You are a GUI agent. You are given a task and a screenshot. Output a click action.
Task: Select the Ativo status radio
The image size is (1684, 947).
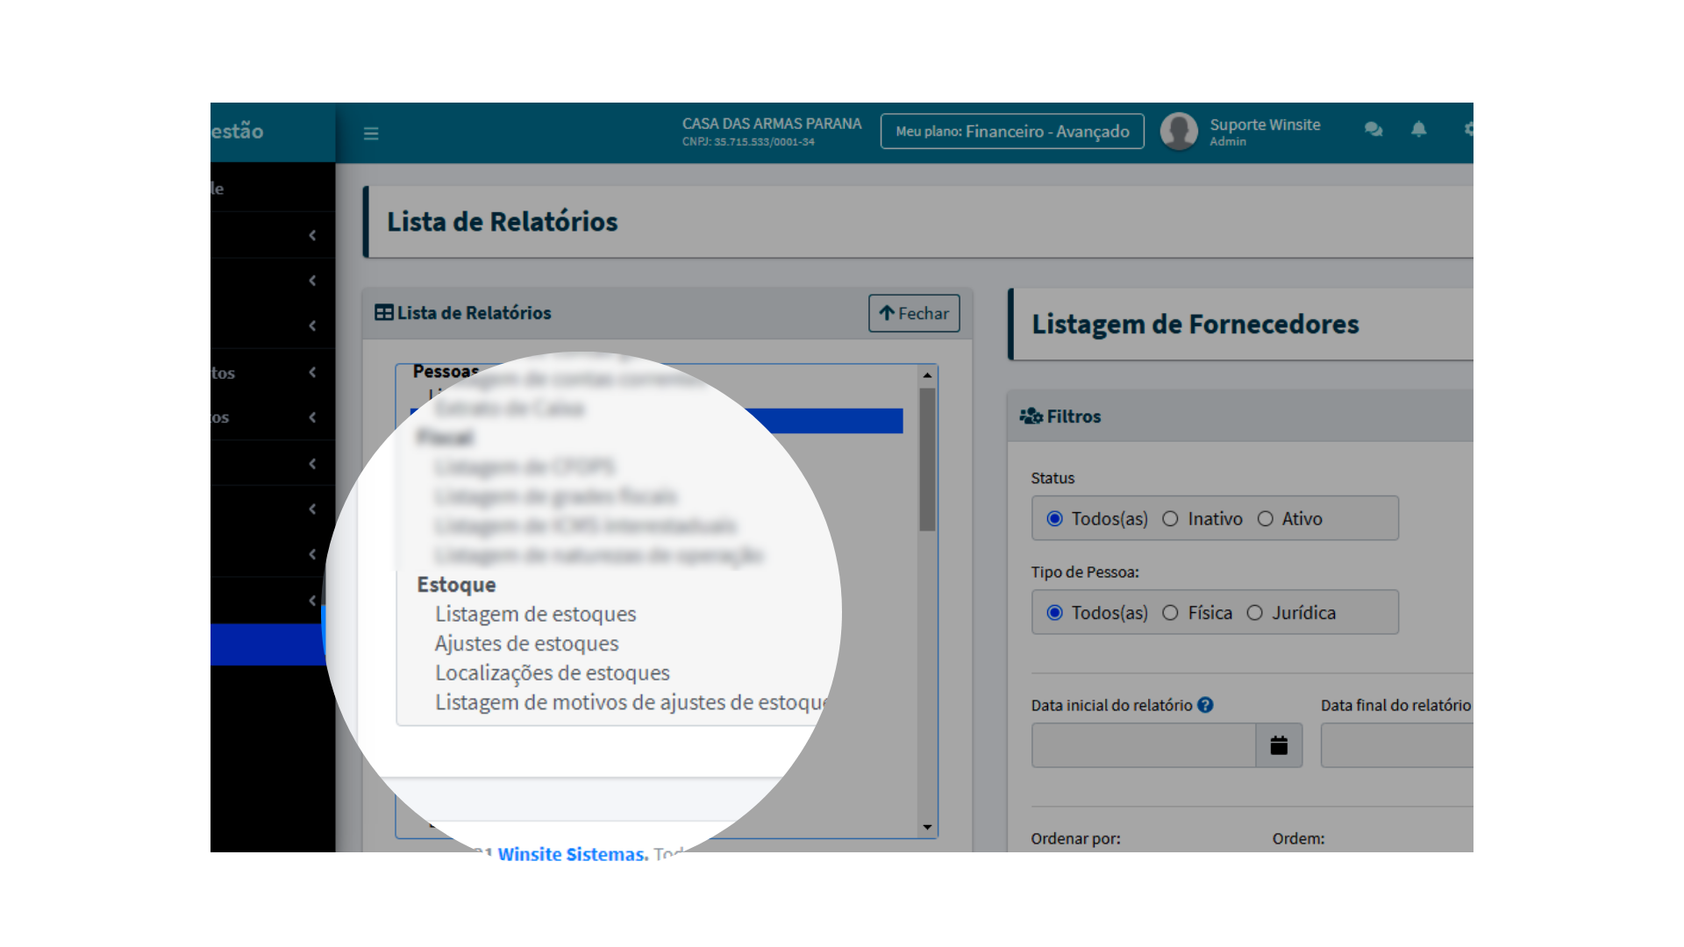click(x=1265, y=519)
